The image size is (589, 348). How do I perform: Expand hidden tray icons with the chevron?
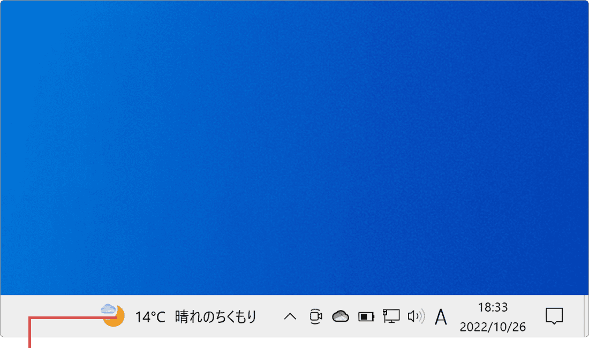[x=290, y=316]
